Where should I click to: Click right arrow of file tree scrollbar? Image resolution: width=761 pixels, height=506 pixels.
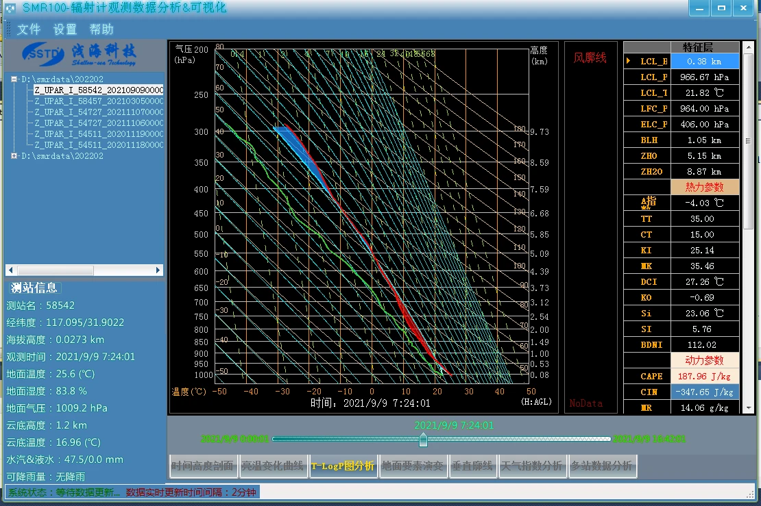(x=158, y=270)
